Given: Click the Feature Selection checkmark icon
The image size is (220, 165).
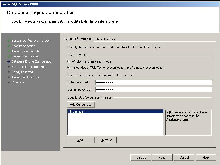Looking at the screenshot, I should 9,46.
